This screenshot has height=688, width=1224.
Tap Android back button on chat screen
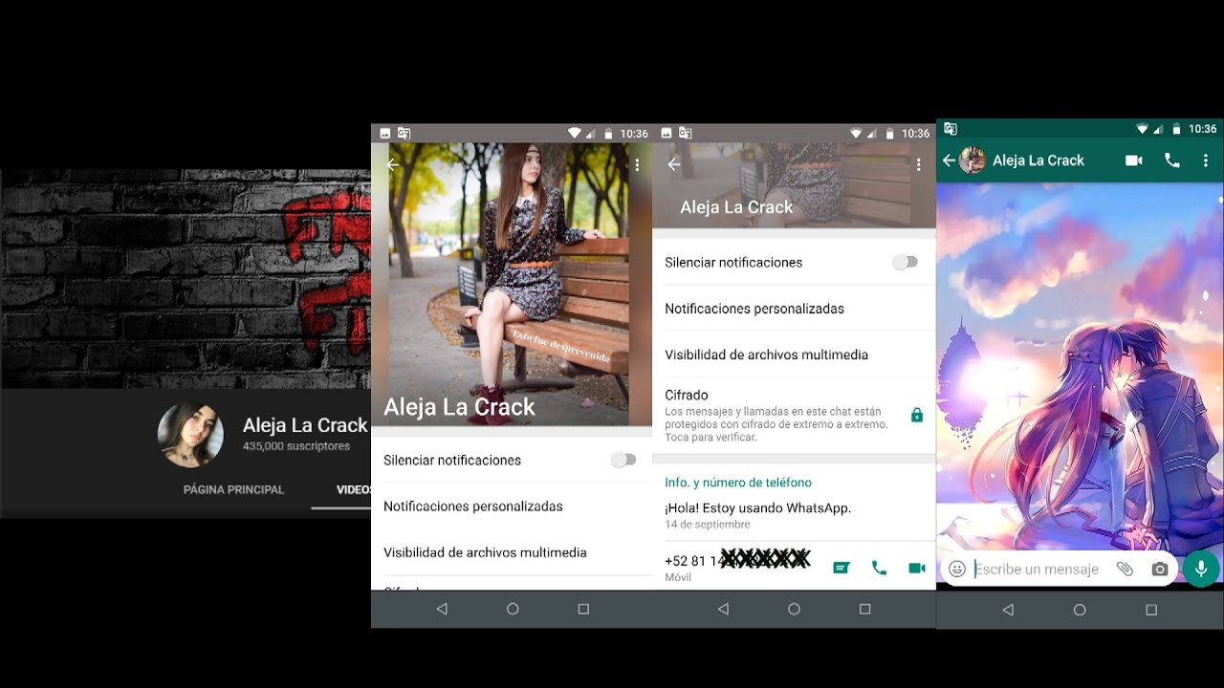coord(1008,610)
